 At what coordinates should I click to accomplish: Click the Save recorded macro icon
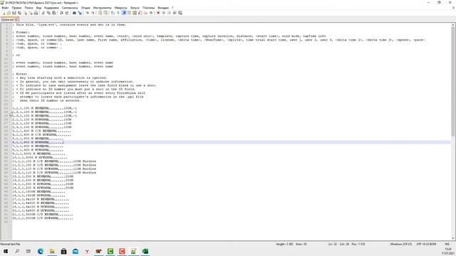point(180,13)
